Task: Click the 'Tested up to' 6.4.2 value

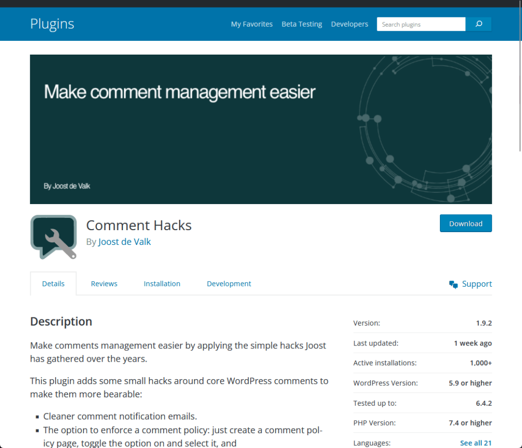Action: pos(484,403)
